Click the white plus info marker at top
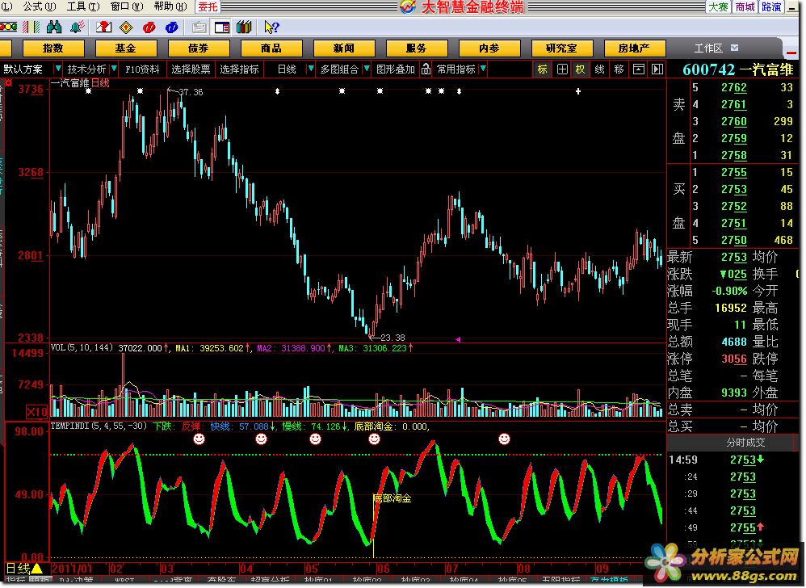The width and height of the screenshot is (806, 588). (577, 91)
